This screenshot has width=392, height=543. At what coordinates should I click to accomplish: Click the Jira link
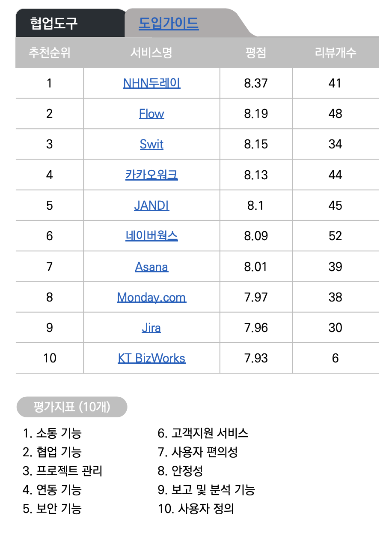151,328
